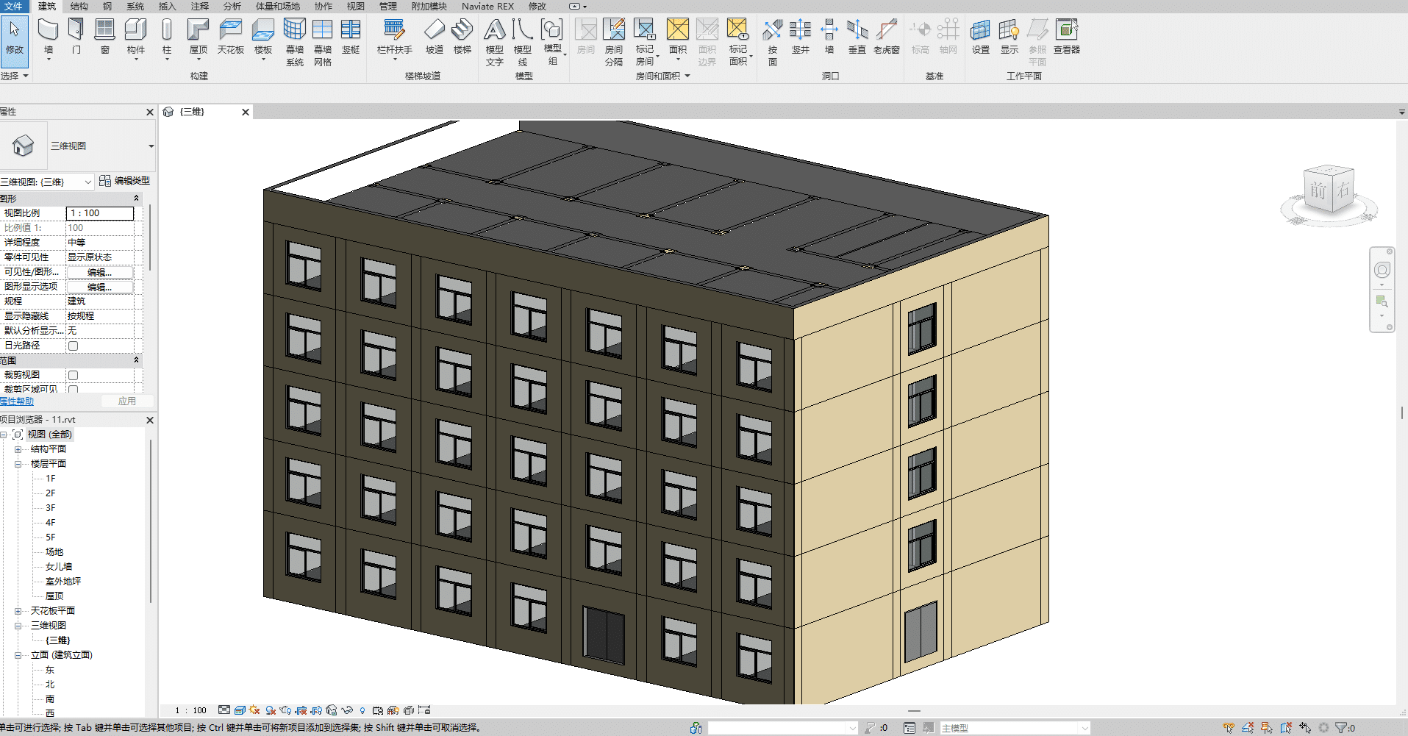The height and width of the screenshot is (736, 1408).
Task: Click 编辑... for 图形显示选项
Action: tap(100, 287)
